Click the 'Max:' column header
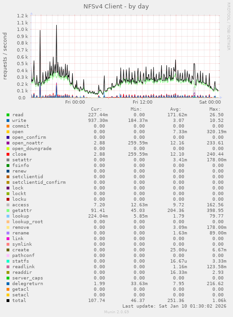This screenshot has width=233, height=317. 215,109
